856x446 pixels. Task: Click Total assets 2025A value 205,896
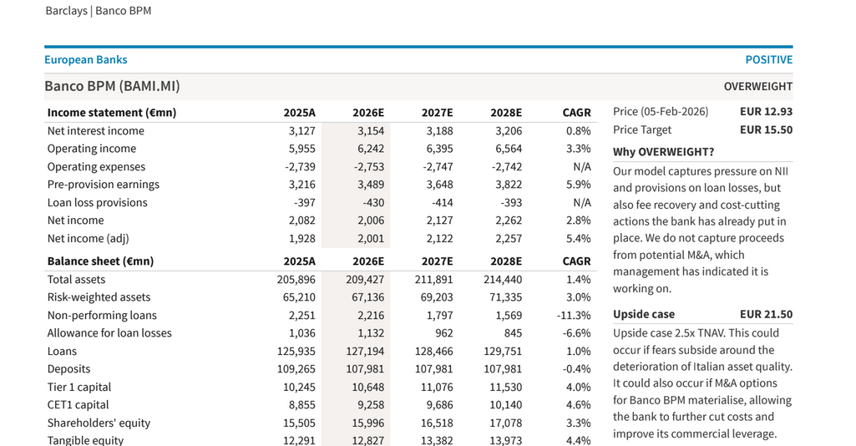[x=296, y=280]
